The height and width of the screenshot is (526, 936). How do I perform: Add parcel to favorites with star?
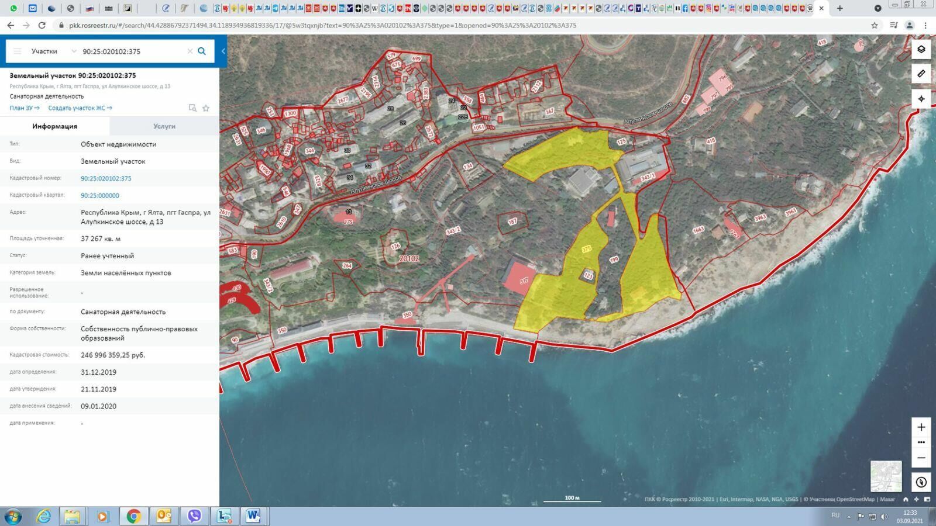click(206, 108)
